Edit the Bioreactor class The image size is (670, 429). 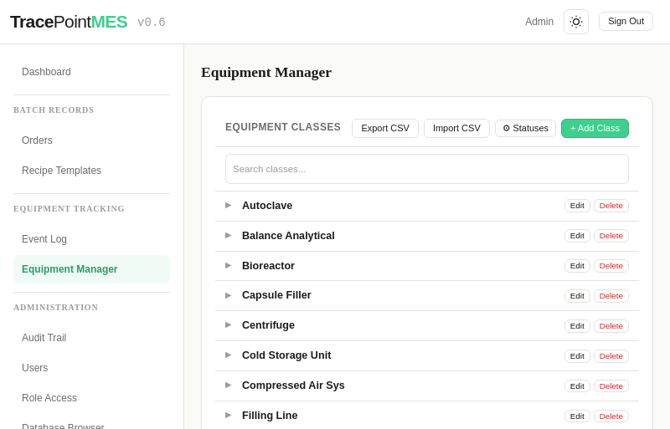[x=577, y=266]
